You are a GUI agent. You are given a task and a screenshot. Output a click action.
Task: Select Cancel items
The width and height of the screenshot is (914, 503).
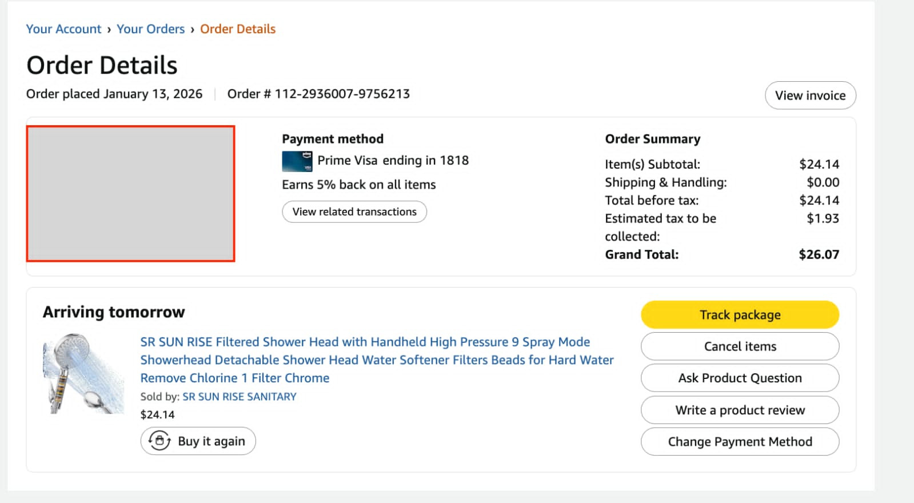(739, 346)
